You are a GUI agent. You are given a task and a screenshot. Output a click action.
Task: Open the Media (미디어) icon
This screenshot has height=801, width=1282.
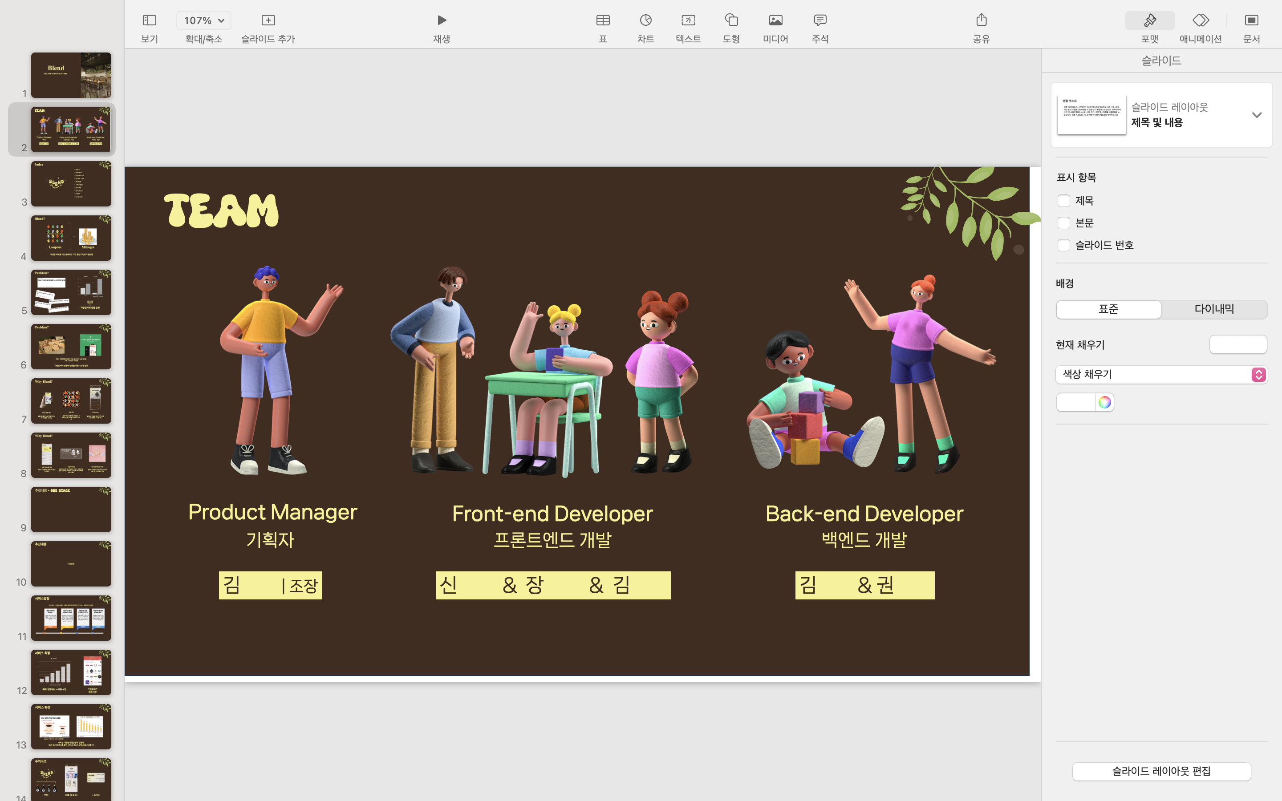(775, 20)
